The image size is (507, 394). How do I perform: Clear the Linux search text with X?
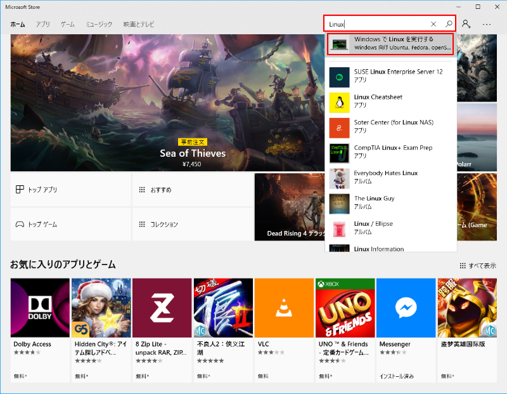pyautogui.click(x=433, y=24)
